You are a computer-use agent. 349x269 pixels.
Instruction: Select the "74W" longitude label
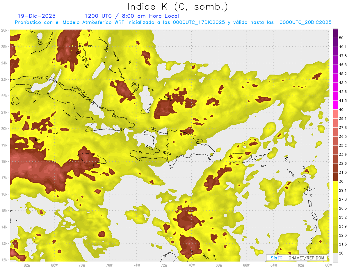tap(137, 265)
